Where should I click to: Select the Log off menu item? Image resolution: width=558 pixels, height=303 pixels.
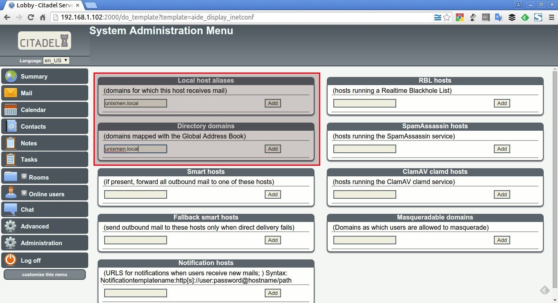tap(45, 260)
